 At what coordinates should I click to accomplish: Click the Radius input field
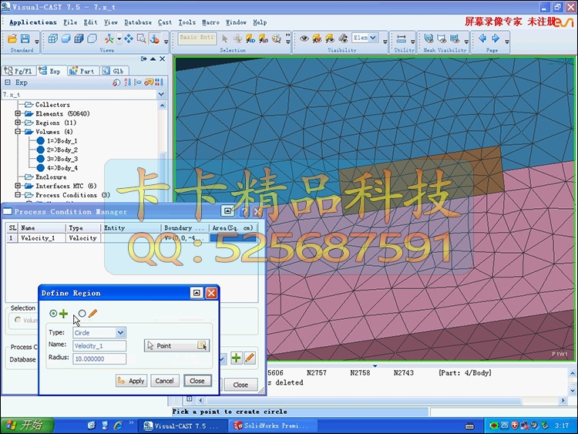99,358
